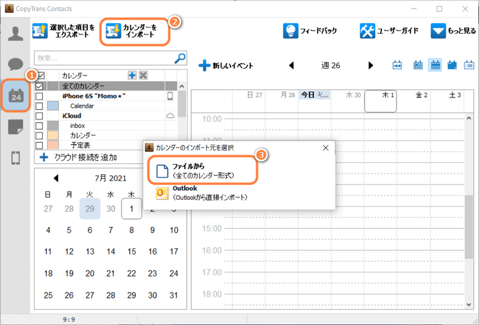Toggle the iCloud checkbox
This screenshot has width=479, height=325.
point(39,116)
